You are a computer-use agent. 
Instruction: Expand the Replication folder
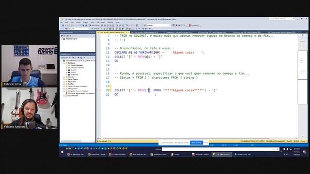64,82
